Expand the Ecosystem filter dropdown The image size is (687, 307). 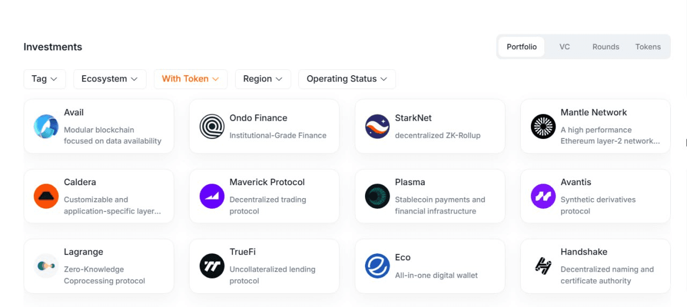110,79
